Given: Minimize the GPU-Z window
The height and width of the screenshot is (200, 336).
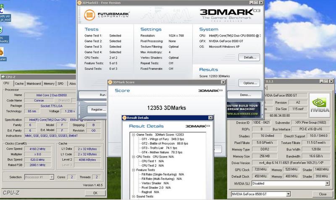Looking at the screenshot, I should 322,81.
